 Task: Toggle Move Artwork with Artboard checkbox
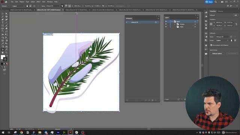pyautogui.click(x=211, y=45)
